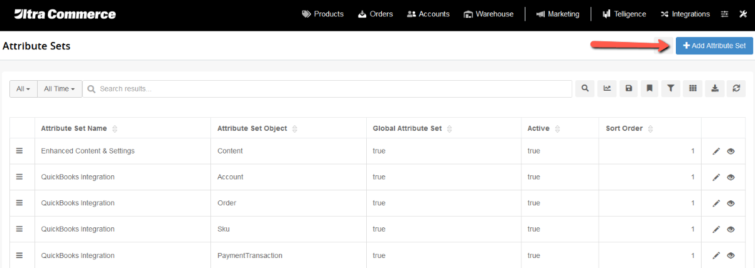Click Add Attribute Set button
Viewport: 755px width, 268px height.
[714, 46]
